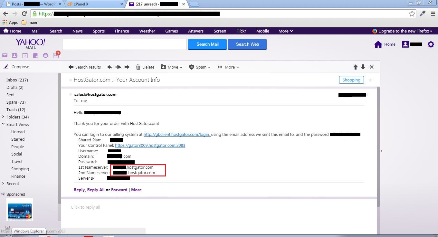This screenshot has height=237, width=438.
Task: Open the Notepad icon under Yahoo Mail logo
Action: (35, 55)
